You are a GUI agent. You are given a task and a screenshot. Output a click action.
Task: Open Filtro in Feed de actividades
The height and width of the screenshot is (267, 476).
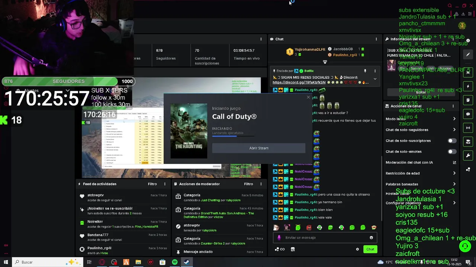click(152, 184)
